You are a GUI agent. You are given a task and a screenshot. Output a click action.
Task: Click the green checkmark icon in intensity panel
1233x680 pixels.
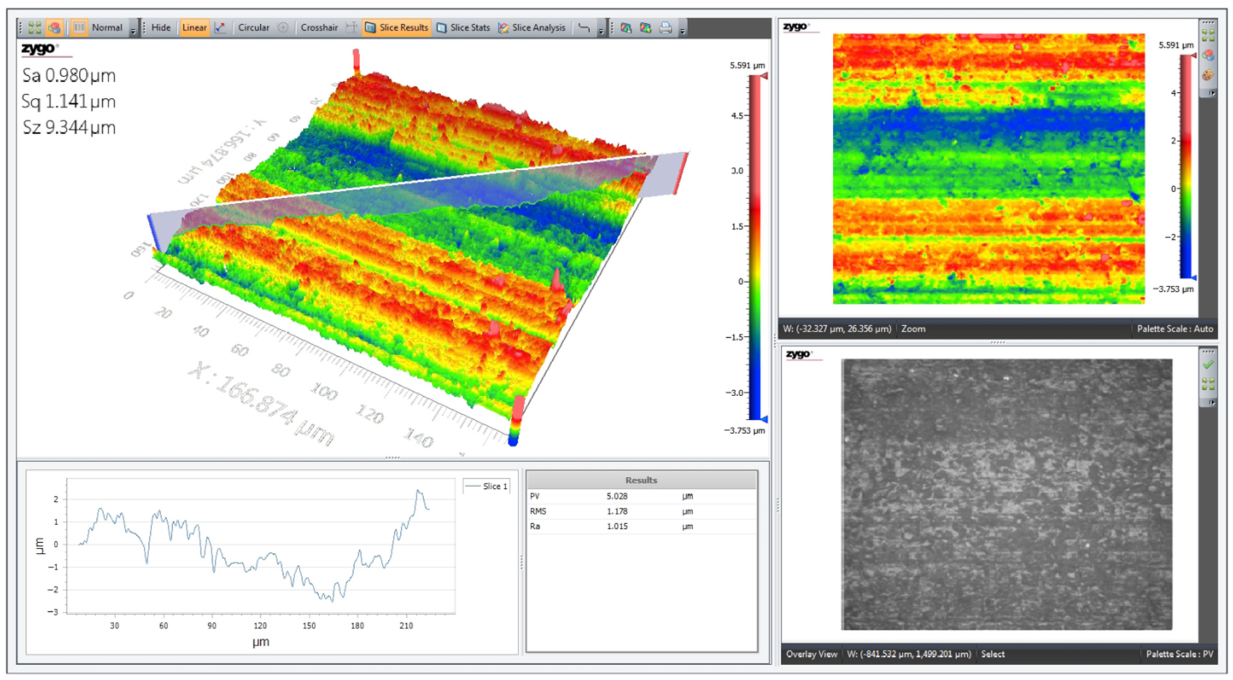[1208, 365]
